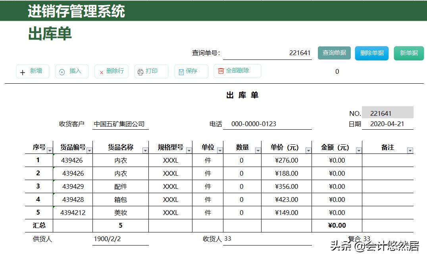Click the 新增 plus icon to add a row
427x259 pixels.
coord(23,71)
